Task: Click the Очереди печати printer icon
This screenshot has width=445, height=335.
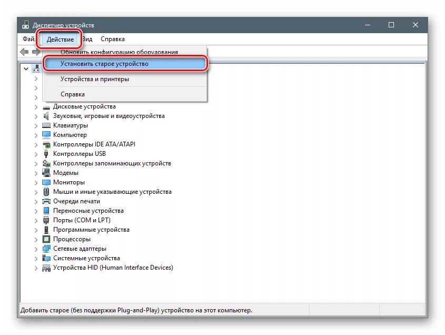Action: pos(46,201)
